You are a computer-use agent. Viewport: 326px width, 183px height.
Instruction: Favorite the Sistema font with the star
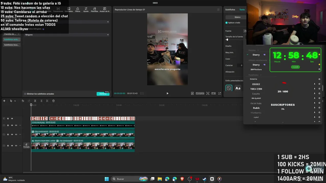[x=319, y=79]
